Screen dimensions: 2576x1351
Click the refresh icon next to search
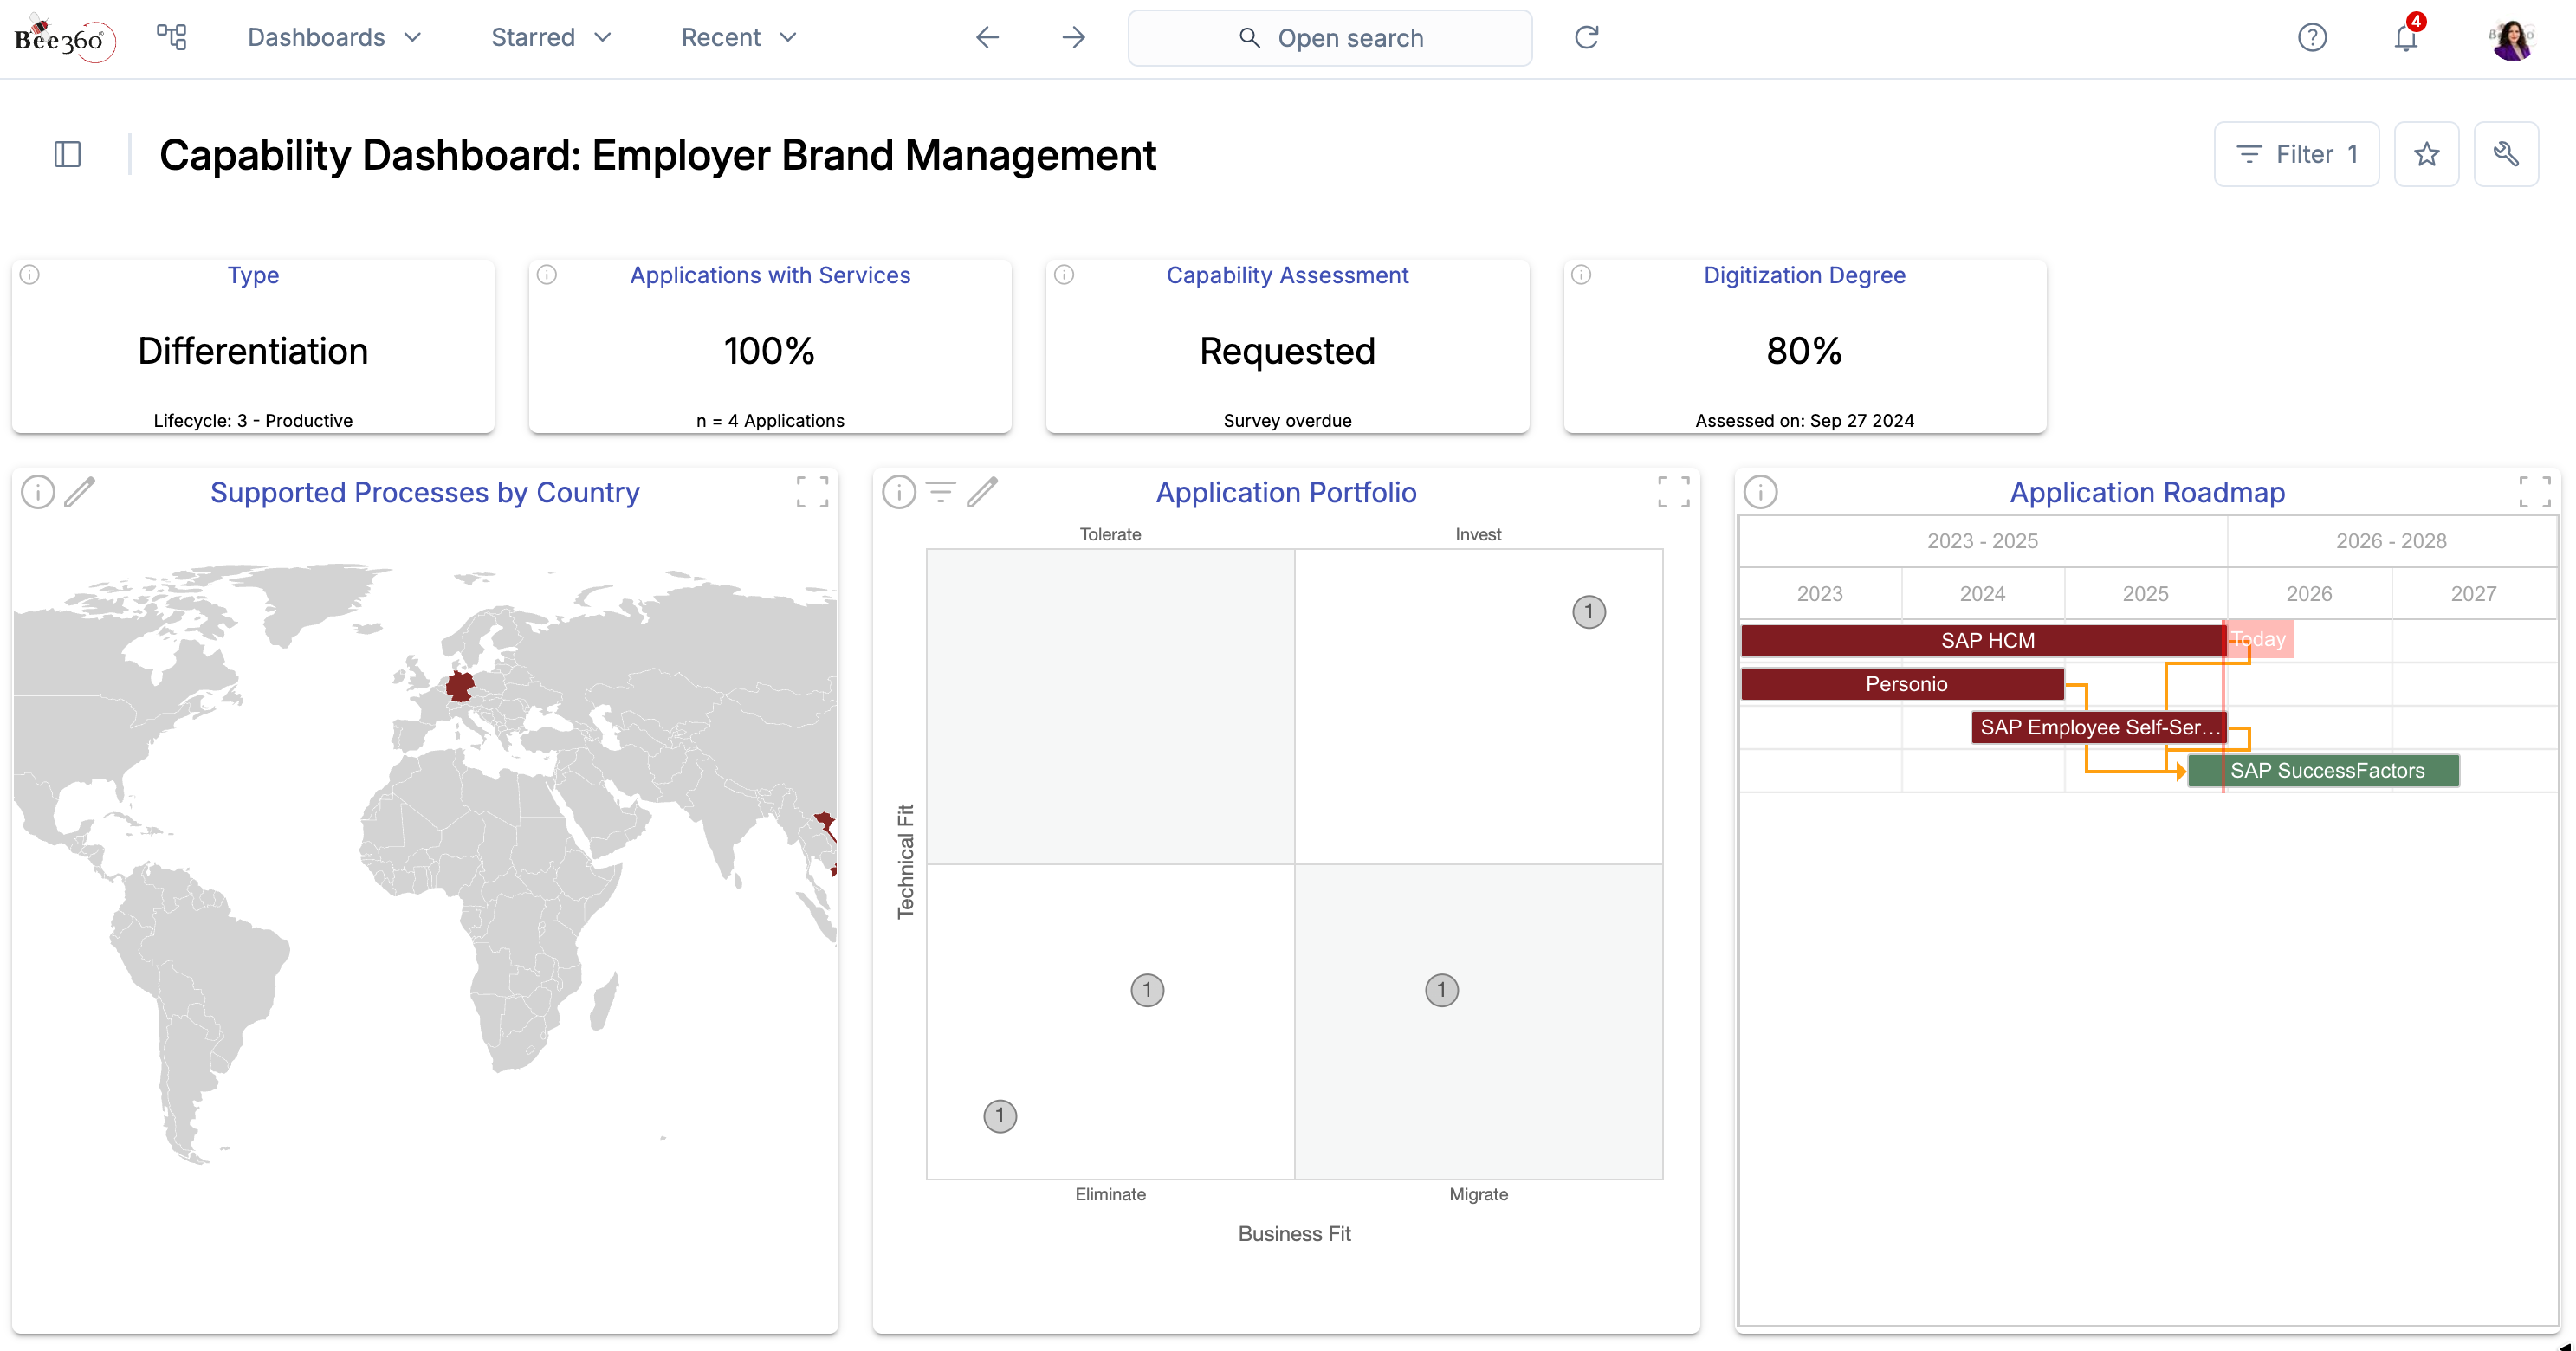coord(1587,37)
